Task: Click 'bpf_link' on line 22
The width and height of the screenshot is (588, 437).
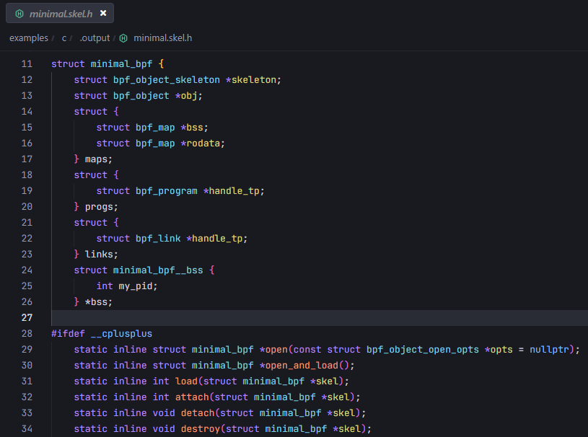Action: pyautogui.click(x=158, y=239)
